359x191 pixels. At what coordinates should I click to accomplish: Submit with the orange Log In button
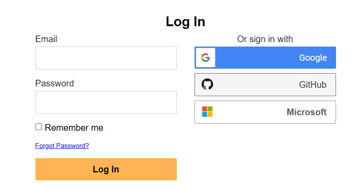(106, 169)
